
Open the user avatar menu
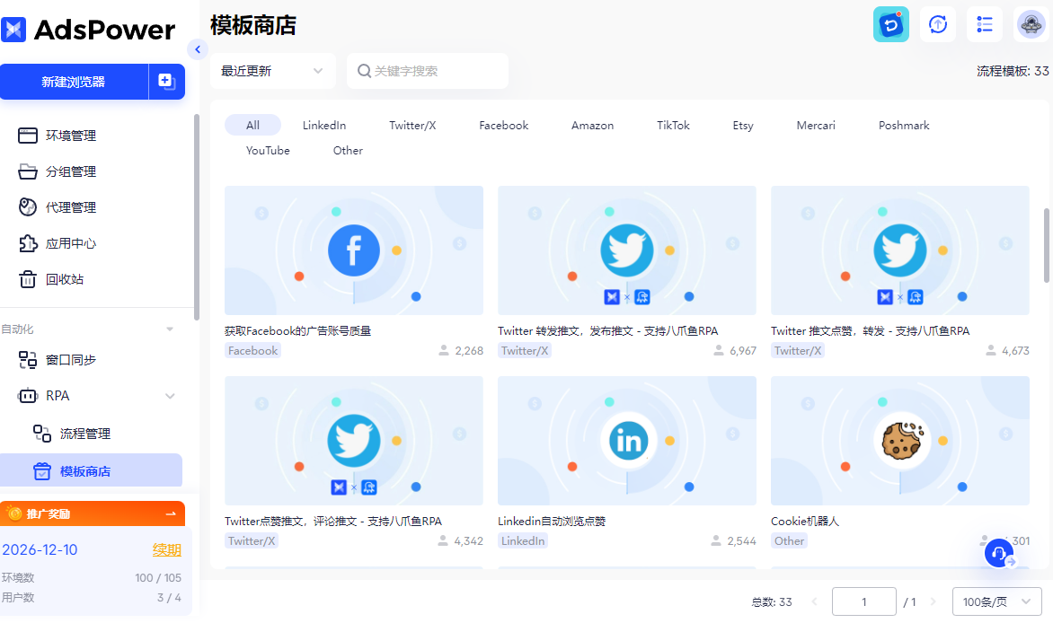(x=1031, y=25)
